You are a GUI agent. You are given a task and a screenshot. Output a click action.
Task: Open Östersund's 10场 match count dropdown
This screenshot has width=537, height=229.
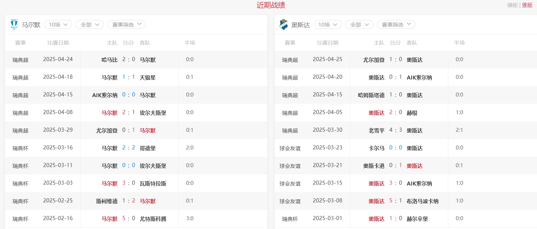point(327,25)
